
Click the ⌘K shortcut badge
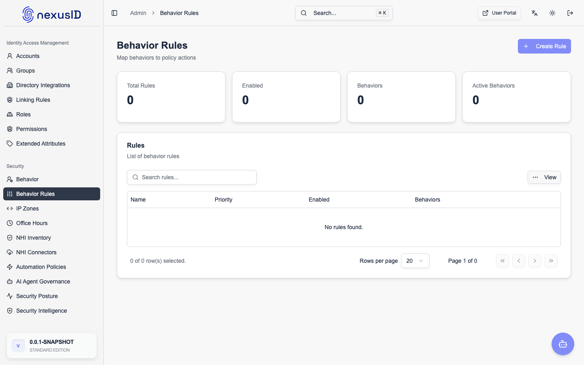(x=382, y=13)
